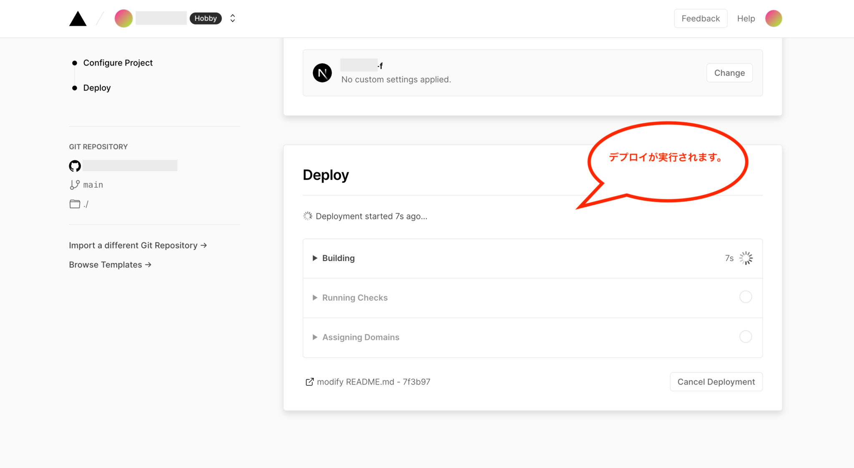
Task: Click the team avatar next to Hobby badge
Action: point(123,18)
